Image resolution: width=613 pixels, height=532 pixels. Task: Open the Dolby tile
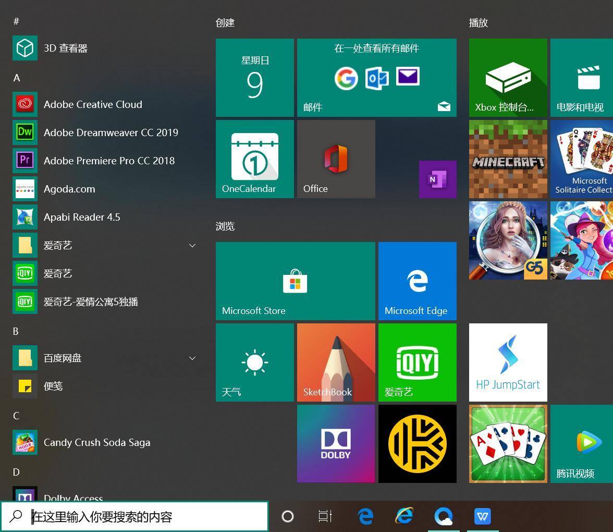[x=336, y=444]
